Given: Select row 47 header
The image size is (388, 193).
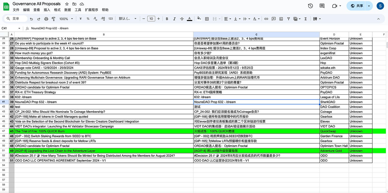Looking at the screenshot, I should point(4,131).
